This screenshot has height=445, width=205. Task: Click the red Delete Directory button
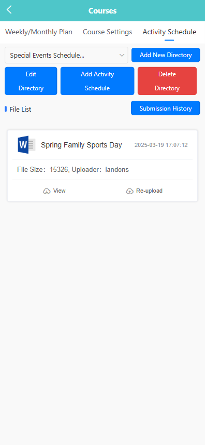click(x=167, y=81)
